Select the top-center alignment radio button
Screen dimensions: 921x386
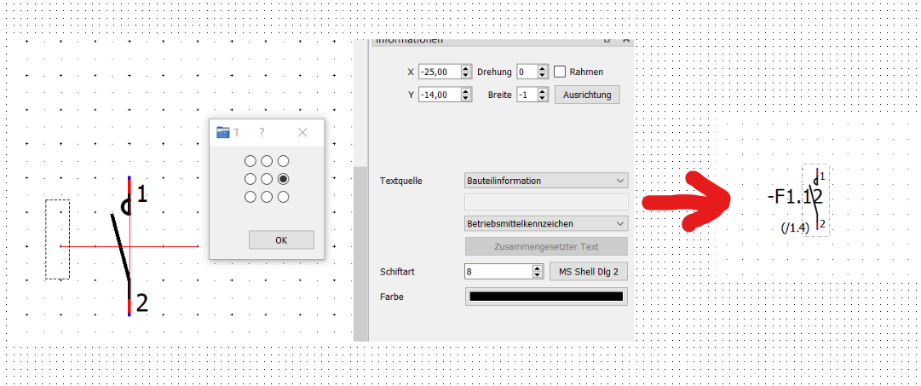point(267,161)
